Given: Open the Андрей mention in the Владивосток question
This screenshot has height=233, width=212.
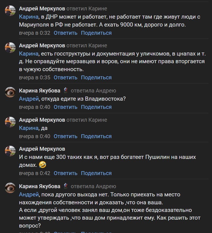Looking at the screenshot, I should tap(28, 99).
